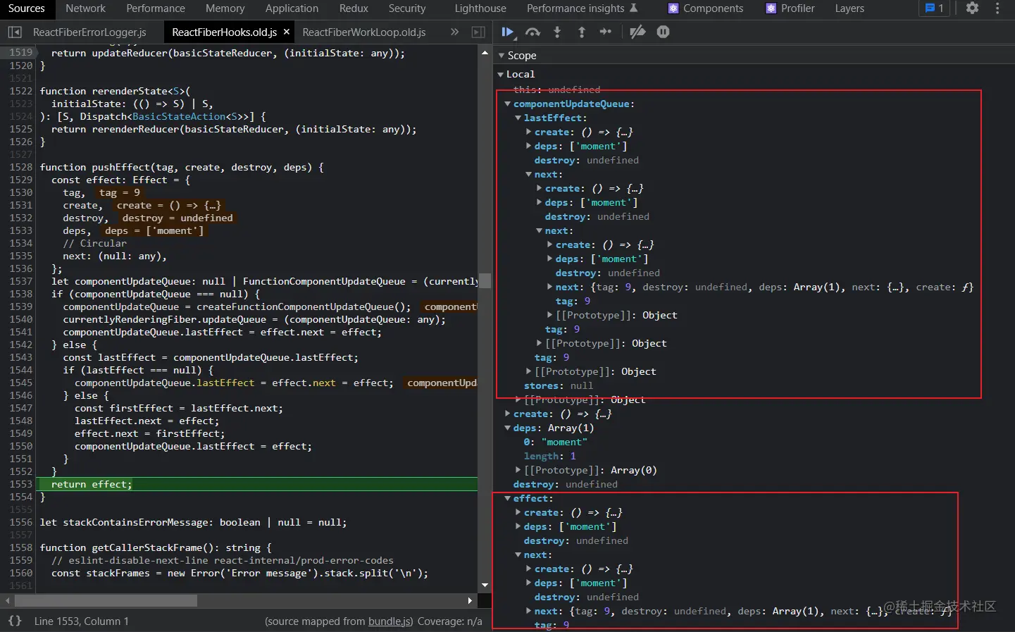Screen dimensions: 1015x632
Task: Open the bundle.js source link
Action: point(390,621)
